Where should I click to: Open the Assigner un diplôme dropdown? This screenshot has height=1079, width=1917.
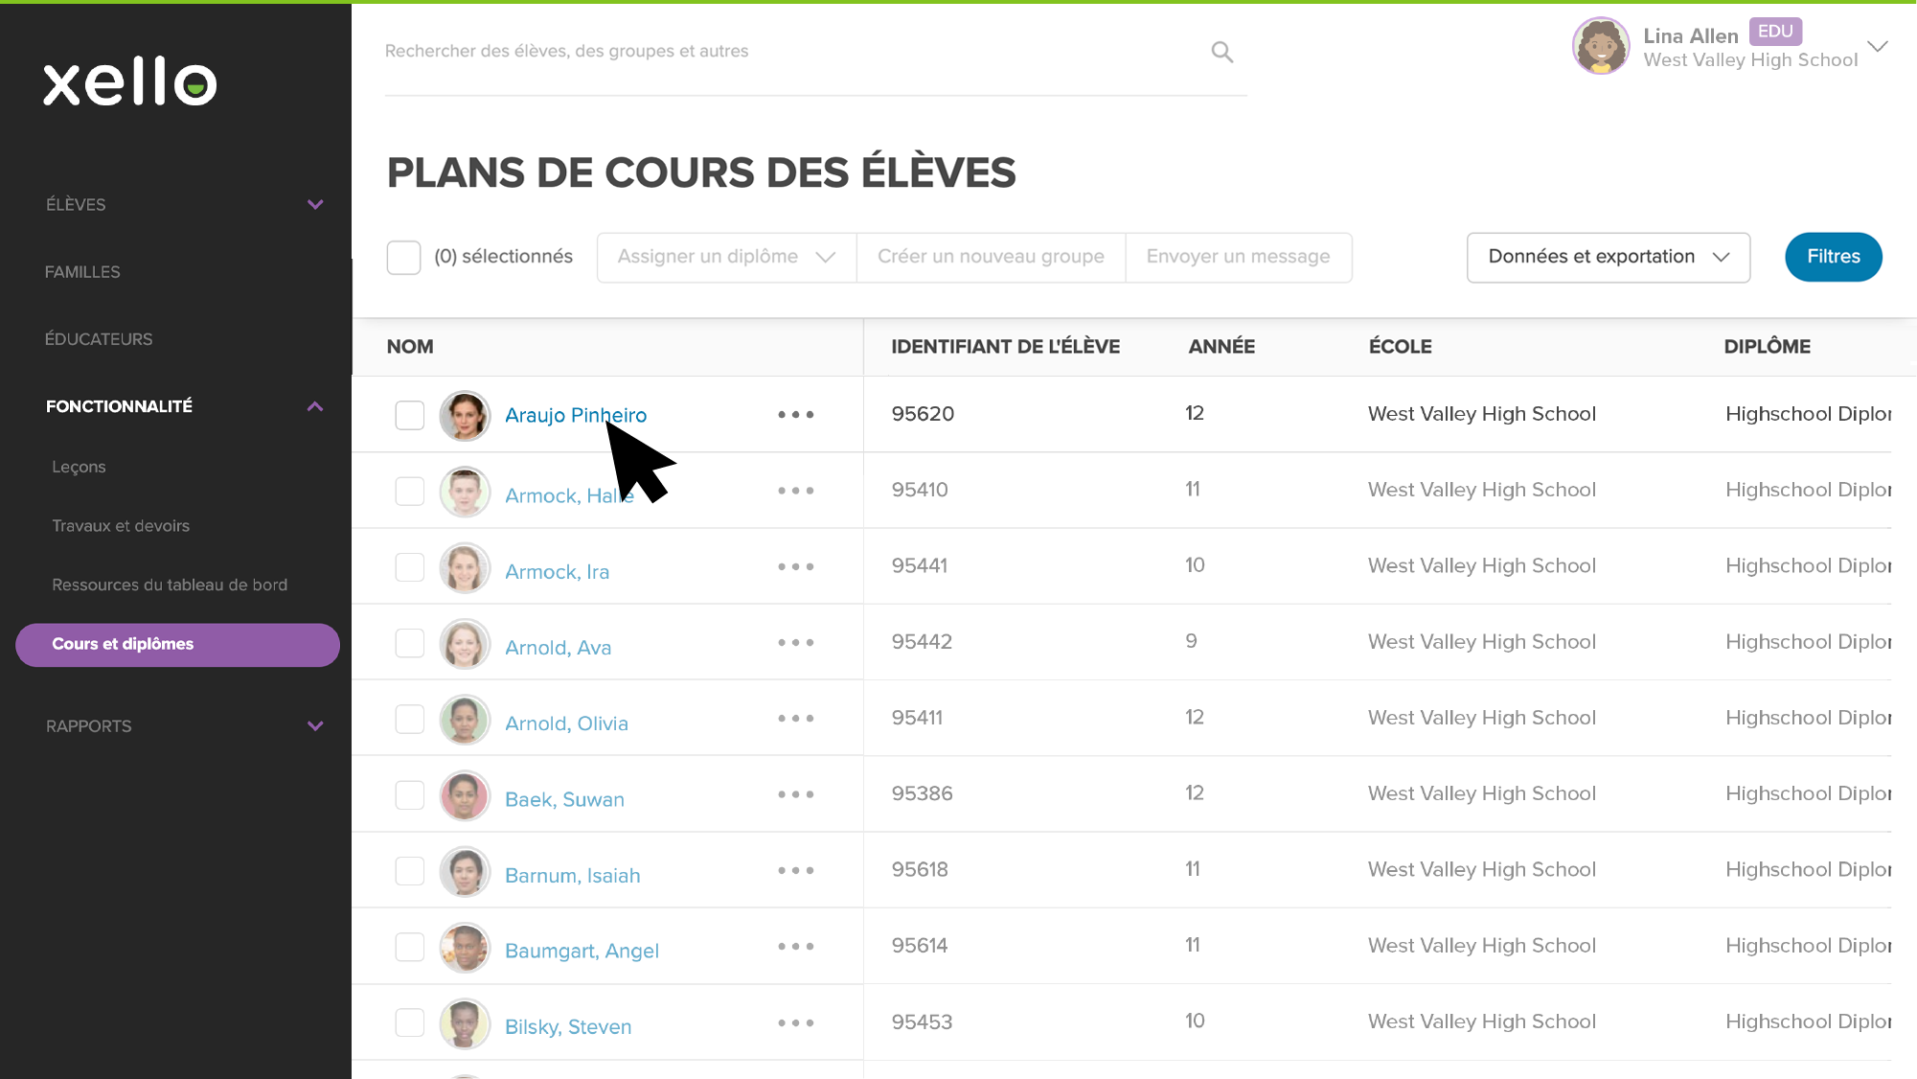point(726,257)
